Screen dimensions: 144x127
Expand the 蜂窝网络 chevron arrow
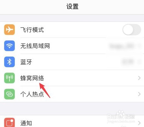pyautogui.click(x=139, y=78)
